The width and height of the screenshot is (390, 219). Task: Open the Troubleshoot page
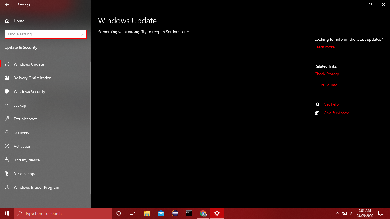pos(46,119)
